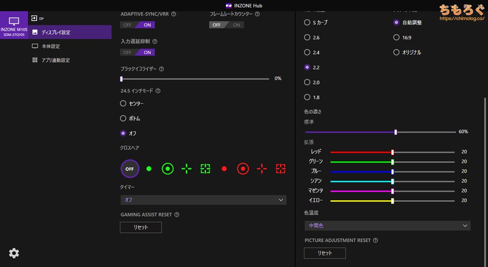Click the シアン color slider
The width and height of the screenshot is (488, 267).
tap(393, 181)
